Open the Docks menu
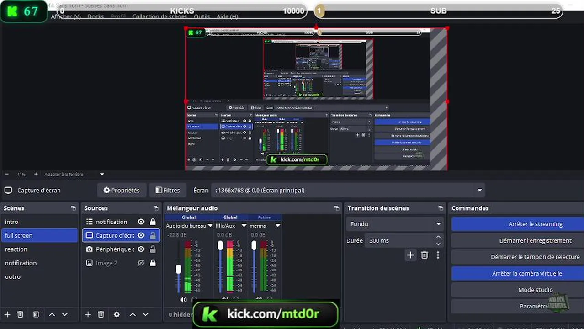 pos(96,16)
